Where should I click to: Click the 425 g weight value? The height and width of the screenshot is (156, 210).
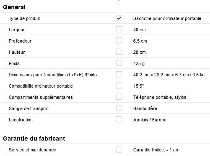pos(139,63)
